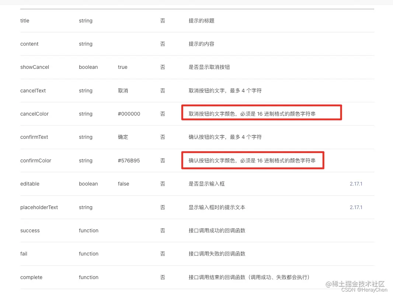Select the description '是否显示取消按钮'

pyautogui.click(x=209, y=67)
